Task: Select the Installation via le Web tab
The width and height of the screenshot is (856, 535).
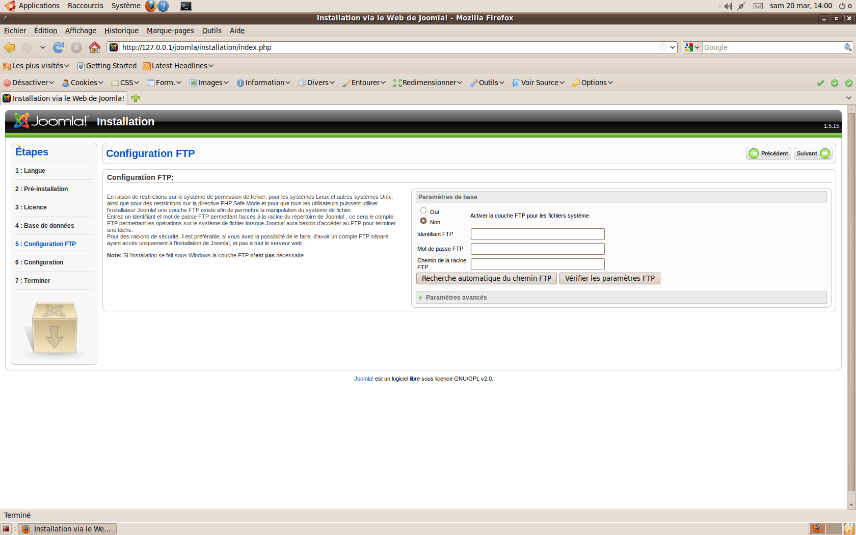Action: click(64, 98)
